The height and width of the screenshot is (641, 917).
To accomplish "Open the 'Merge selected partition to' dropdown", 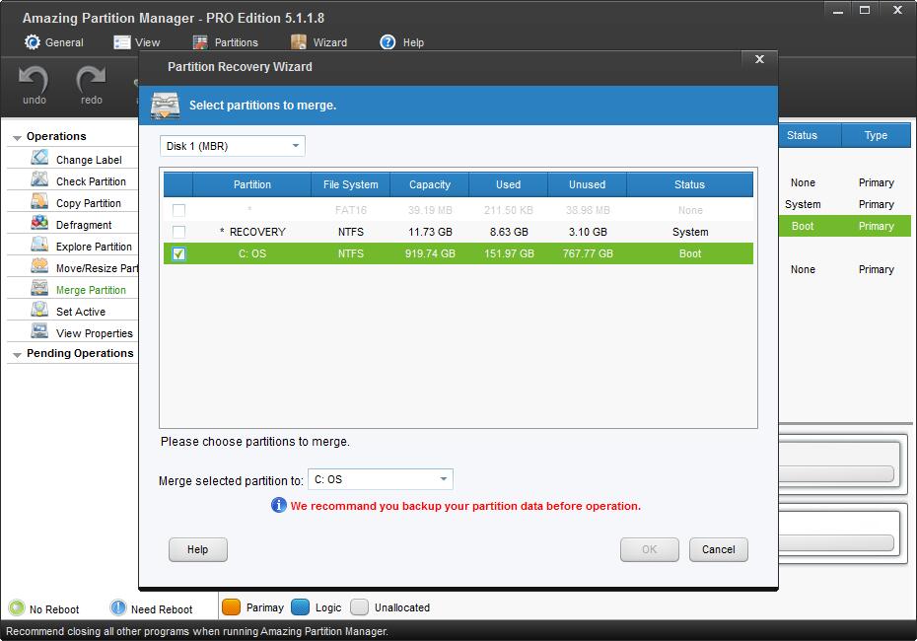I will click(x=381, y=479).
